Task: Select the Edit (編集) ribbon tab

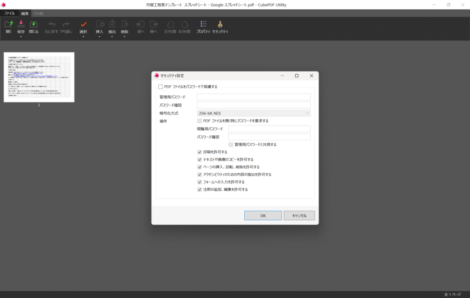Action: 25,13
